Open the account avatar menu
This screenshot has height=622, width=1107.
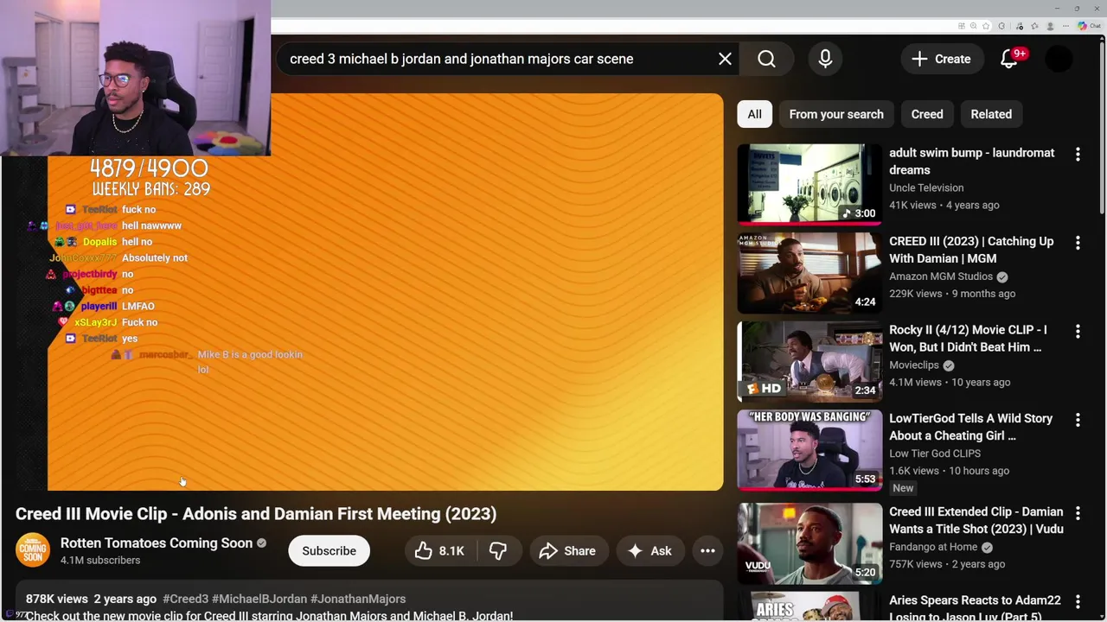point(1059,59)
